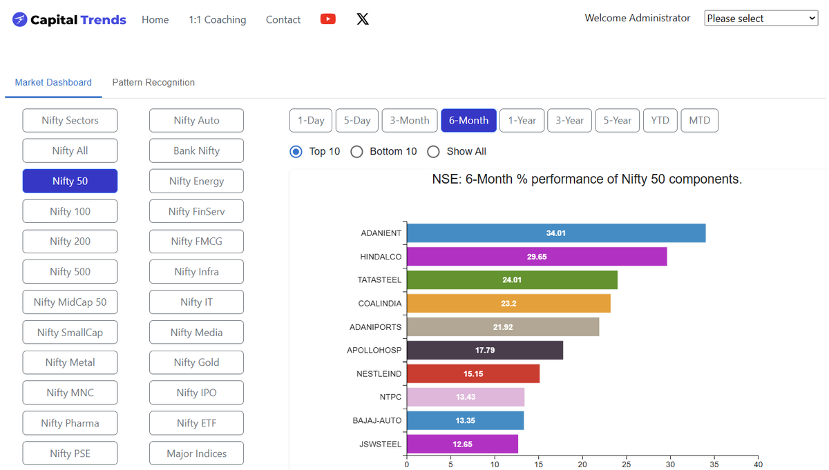Open the Please select dropdown
Image resolution: width=829 pixels, height=470 pixels.
pos(761,19)
